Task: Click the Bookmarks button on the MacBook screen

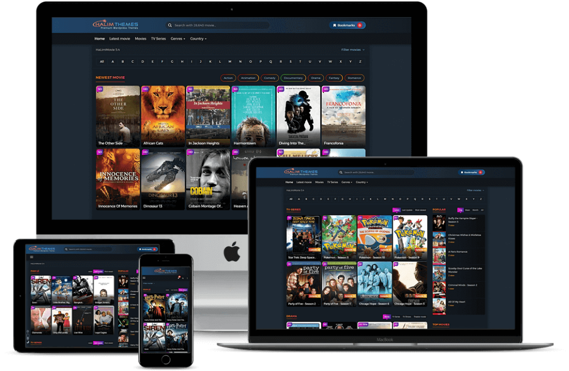Action: 471,172
